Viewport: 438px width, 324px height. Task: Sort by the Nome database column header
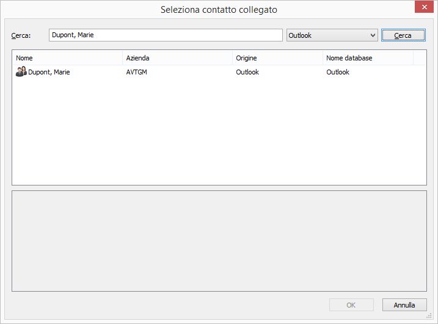click(368, 58)
